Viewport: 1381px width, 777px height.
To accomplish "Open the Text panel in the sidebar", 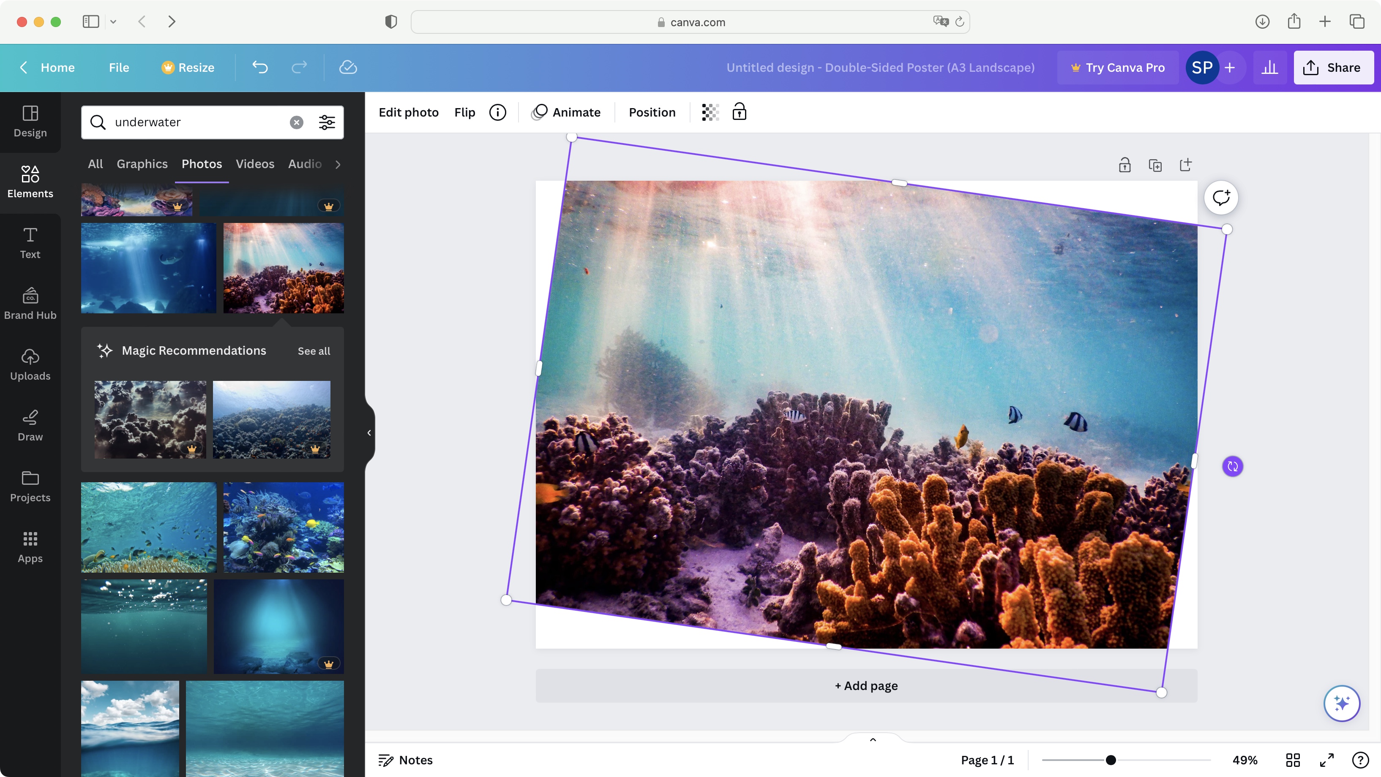I will 30,243.
